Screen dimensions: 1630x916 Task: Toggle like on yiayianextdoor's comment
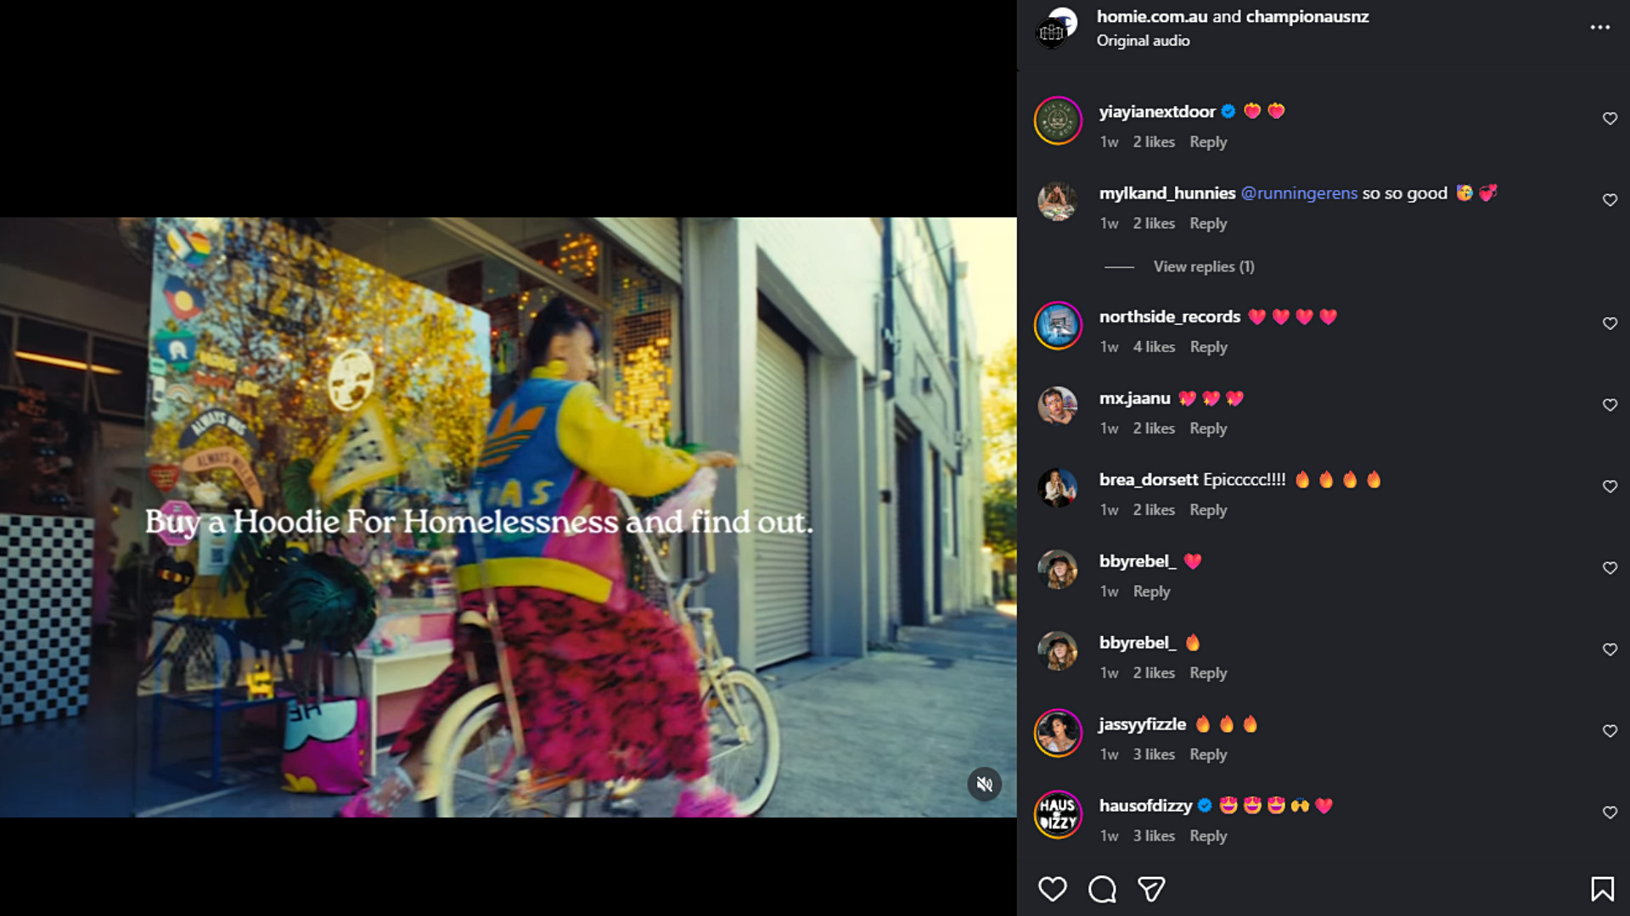point(1610,119)
